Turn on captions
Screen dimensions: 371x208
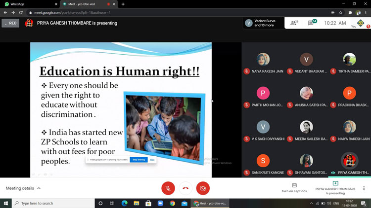(294, 188)
